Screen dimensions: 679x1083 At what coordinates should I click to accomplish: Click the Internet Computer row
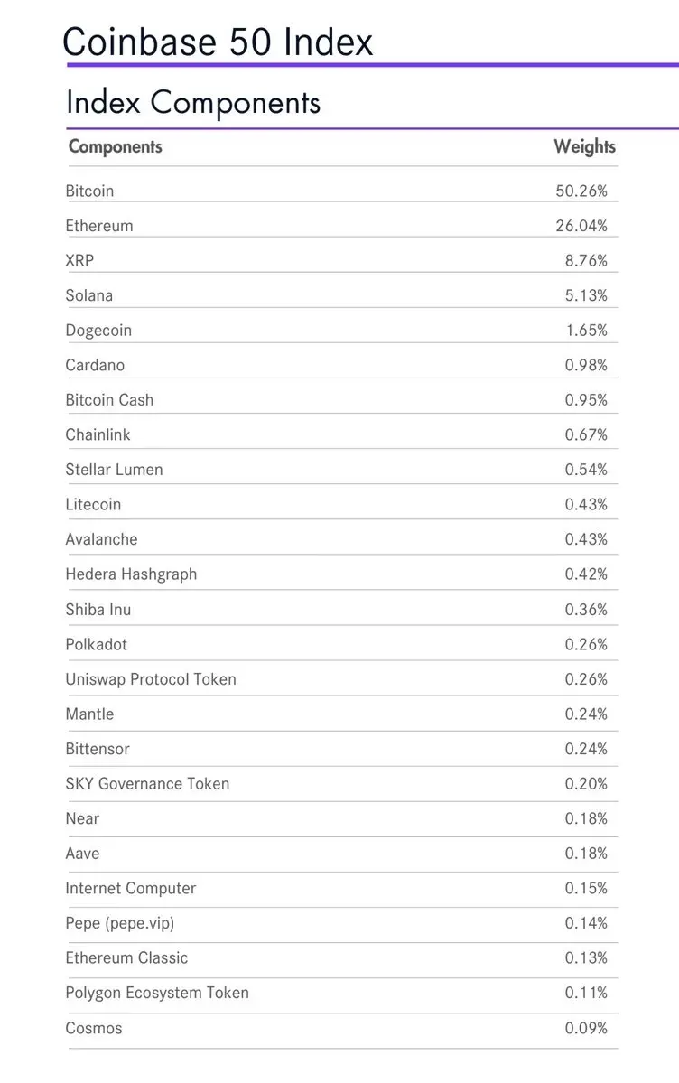(342, 888)
